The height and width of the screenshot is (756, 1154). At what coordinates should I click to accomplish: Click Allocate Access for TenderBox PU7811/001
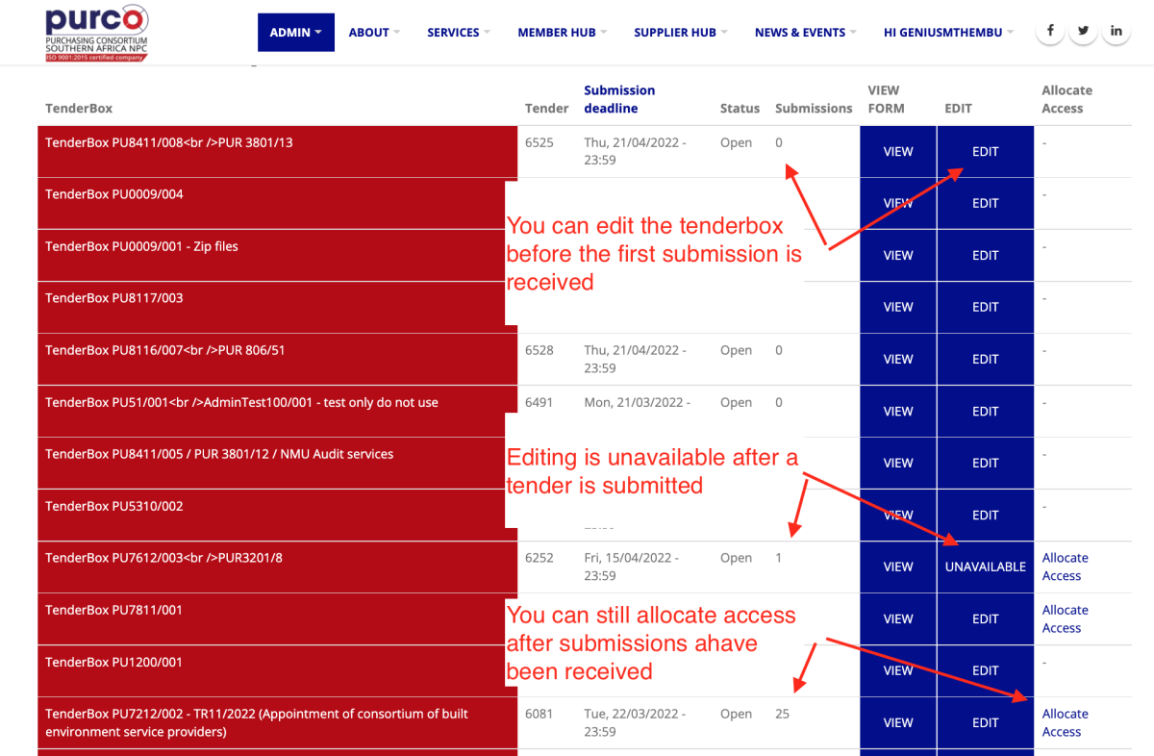[x=1065, y=618]
